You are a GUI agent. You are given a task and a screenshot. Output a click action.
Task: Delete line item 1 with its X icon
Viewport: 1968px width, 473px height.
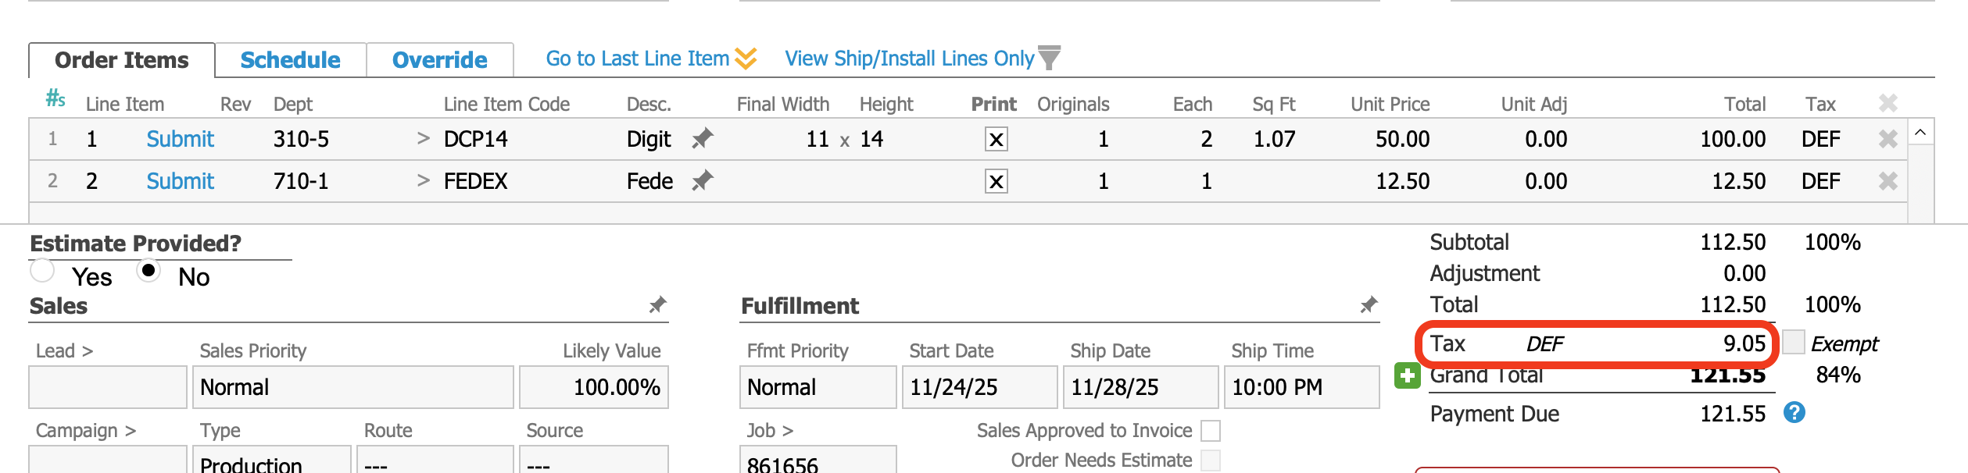pos(1887,139)
